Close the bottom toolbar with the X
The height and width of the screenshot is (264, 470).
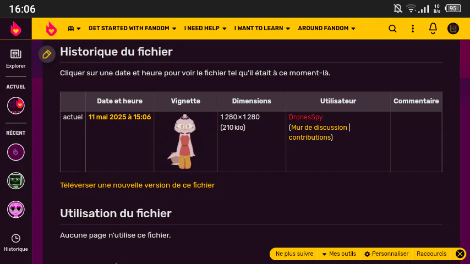[460, 254]
